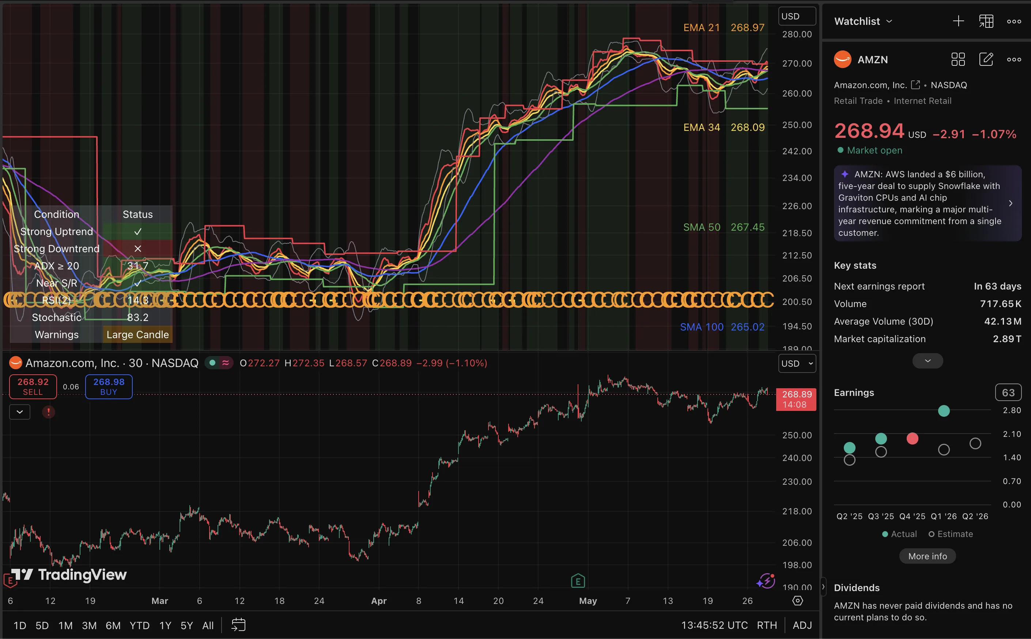Click the EMA 34 268.09 label
This screenshot has width=1031, height=639.
click(x=724, y=127)
